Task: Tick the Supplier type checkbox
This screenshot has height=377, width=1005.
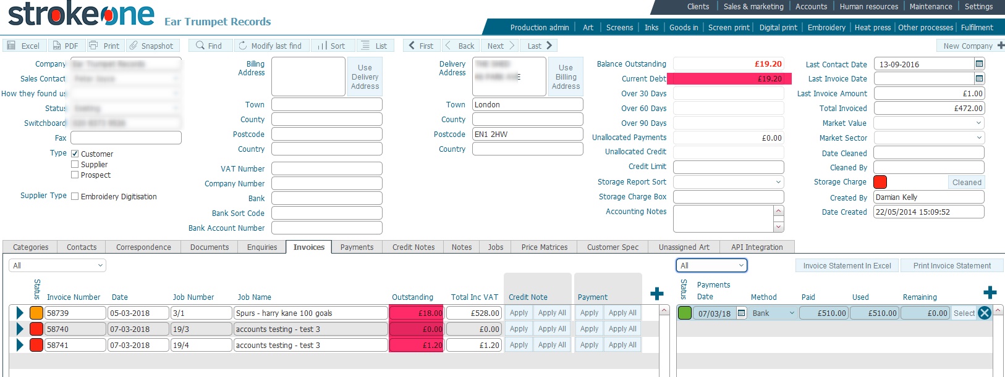Action: coord(75,164)
